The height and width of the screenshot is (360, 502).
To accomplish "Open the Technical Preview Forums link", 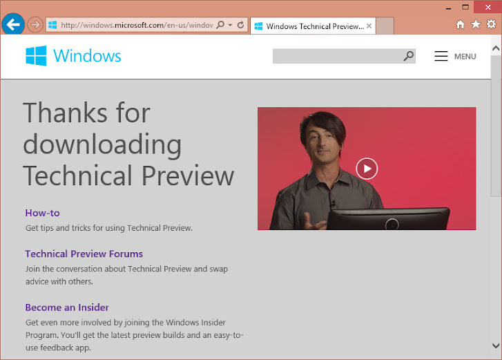I will (x=84, y=254).
